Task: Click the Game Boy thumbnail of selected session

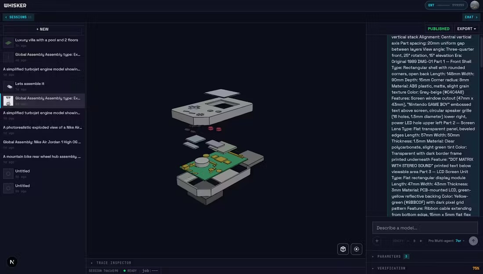Action: 8,100
